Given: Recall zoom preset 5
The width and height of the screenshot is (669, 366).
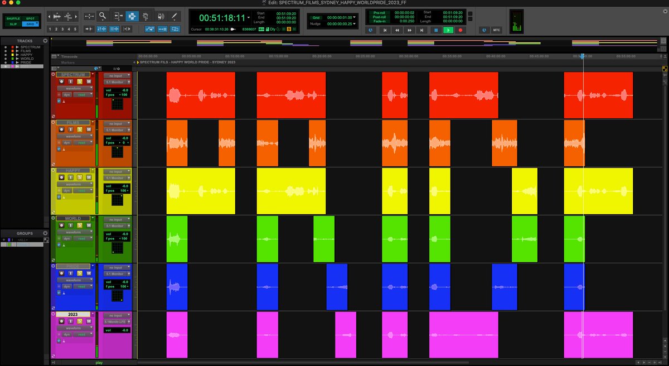Looking at the screenshot, I should (75, 29).
